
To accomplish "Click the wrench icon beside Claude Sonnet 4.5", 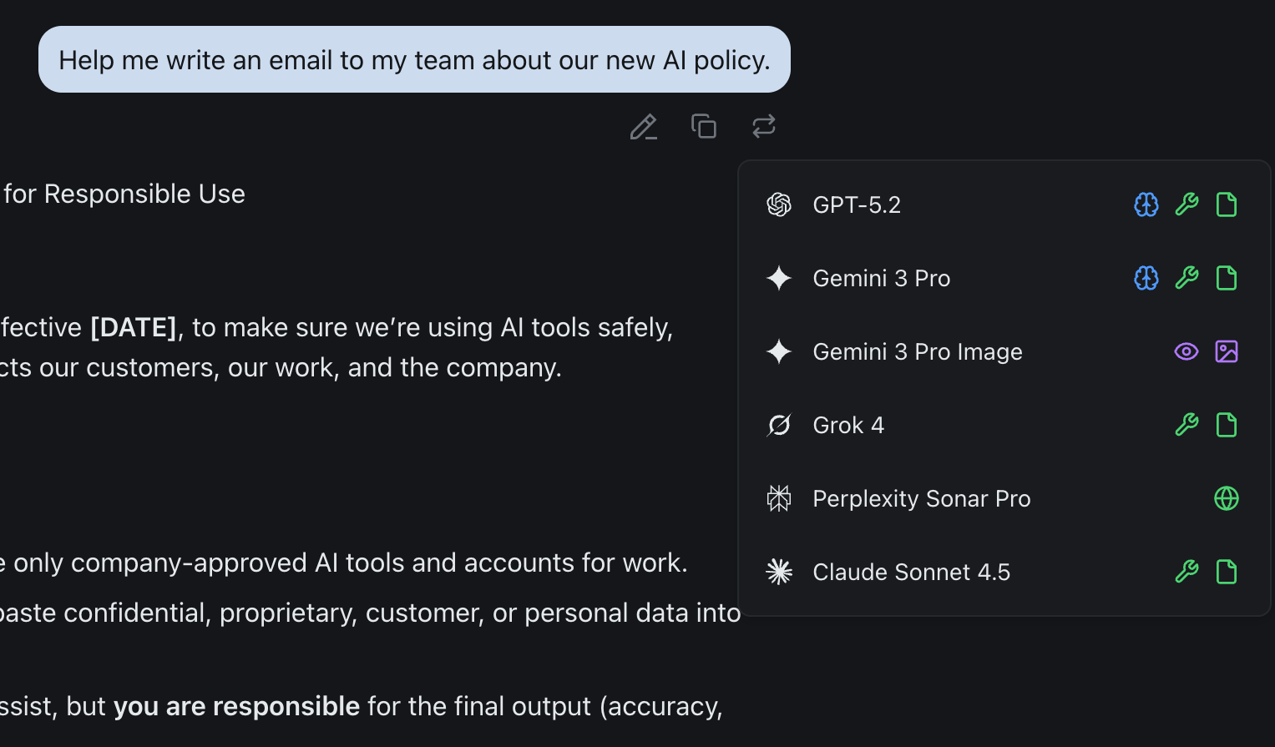I will pyautogui.click(x=1186, y=572).
